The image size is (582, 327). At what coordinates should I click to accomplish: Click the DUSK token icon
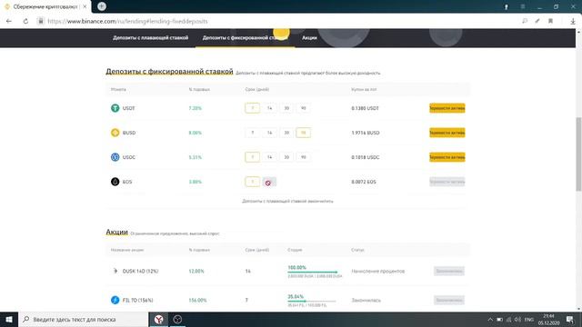(115, 271)
